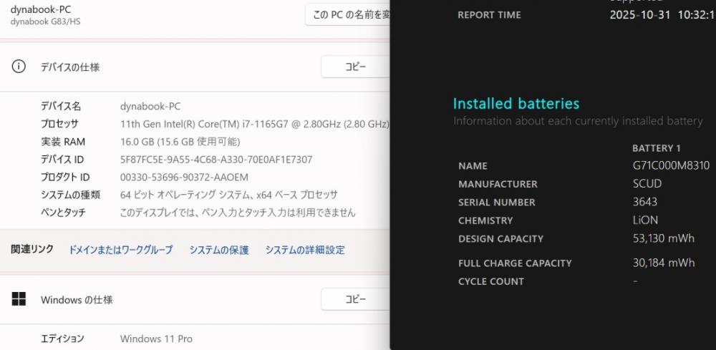Screen dimensions: 716x350
Task: Click the SERIAL NUMBER row label
Action: (x=496, y=202)
